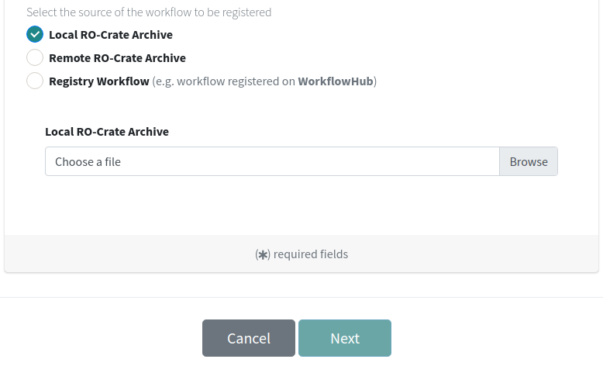Choose the Registry Workflow radio button
603x366 pixels.
coord(35,81)
